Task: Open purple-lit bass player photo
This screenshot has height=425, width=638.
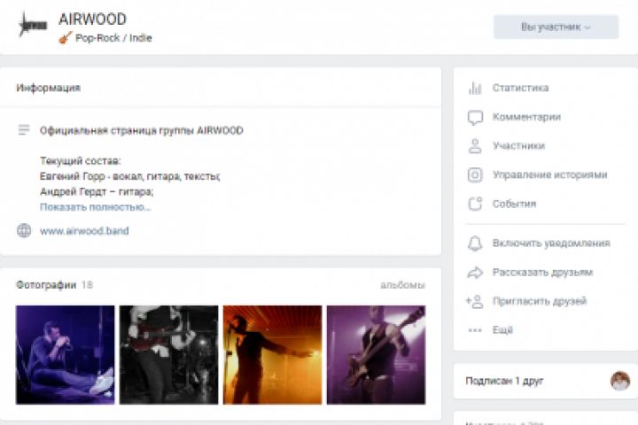Action: (x=377, y=355)
